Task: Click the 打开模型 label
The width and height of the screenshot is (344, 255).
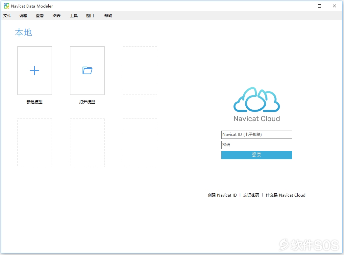Action: point(87,102)
